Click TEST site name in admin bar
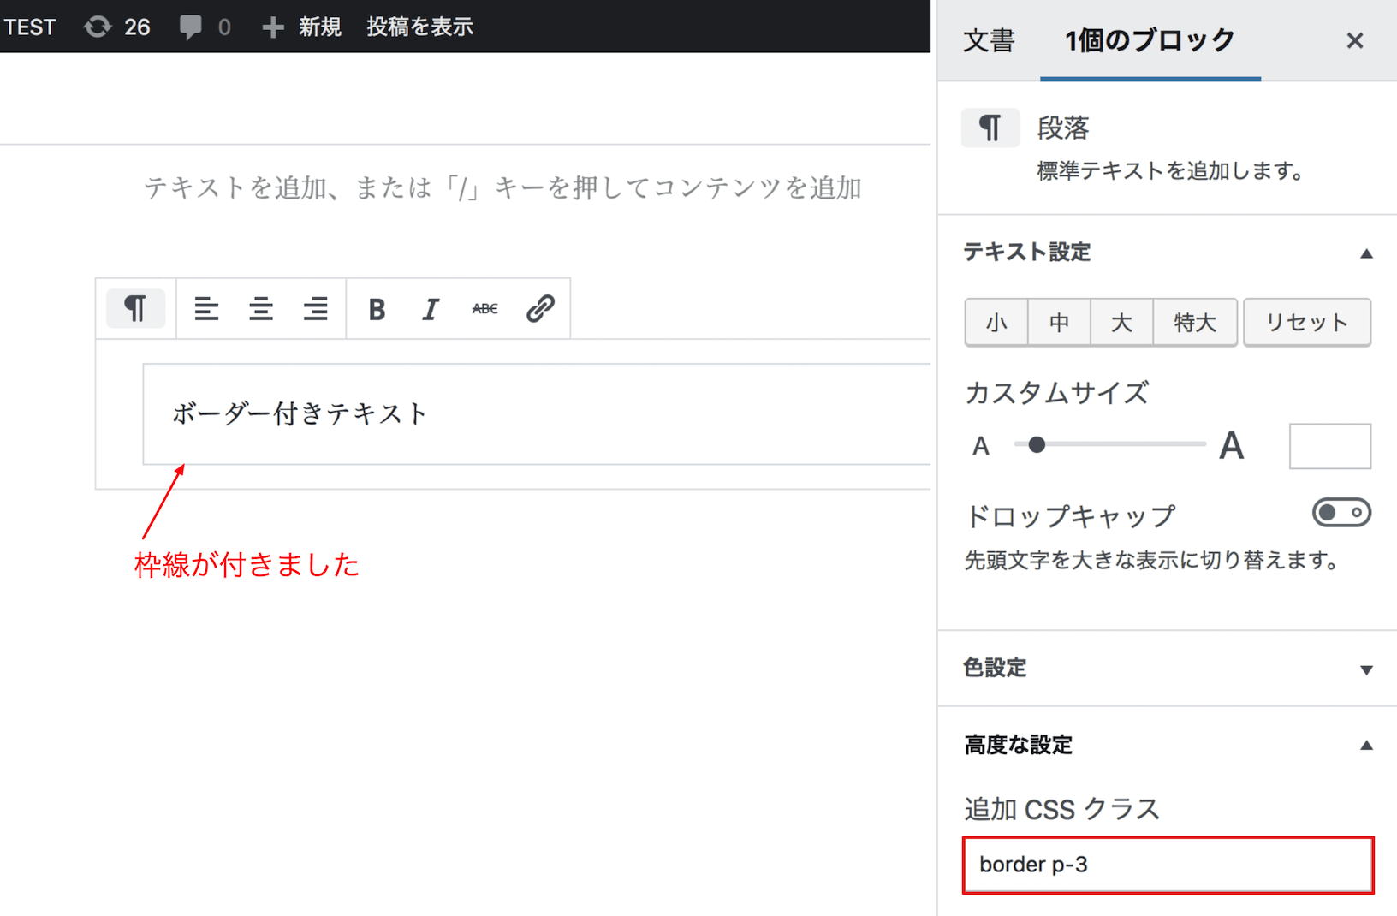The width and height of the screenshot is (1397, 916). pyautogui.click(x=30, y=27)
